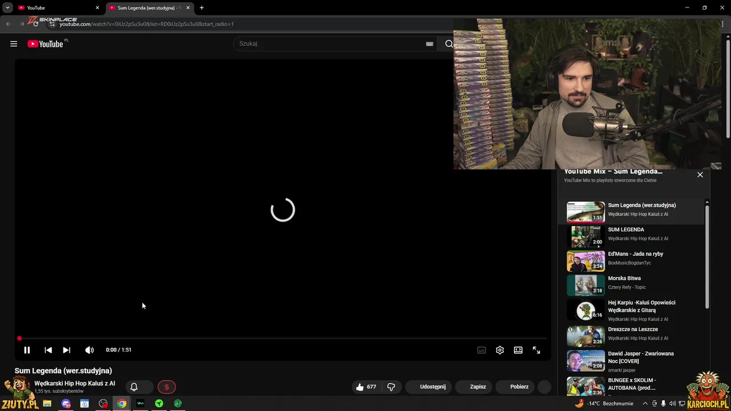Click the search magnifier button
This screenshot has height=411, width=731.
click(x=449, y=44)
